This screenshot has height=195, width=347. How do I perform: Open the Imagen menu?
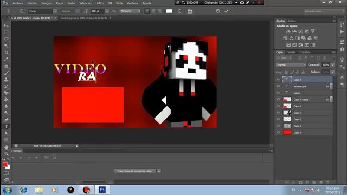47,3
